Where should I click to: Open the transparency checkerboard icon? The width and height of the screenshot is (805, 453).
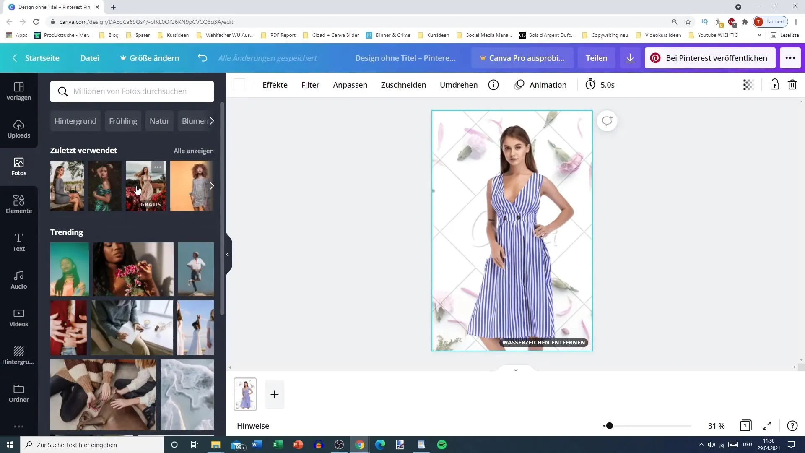[748, 85]
